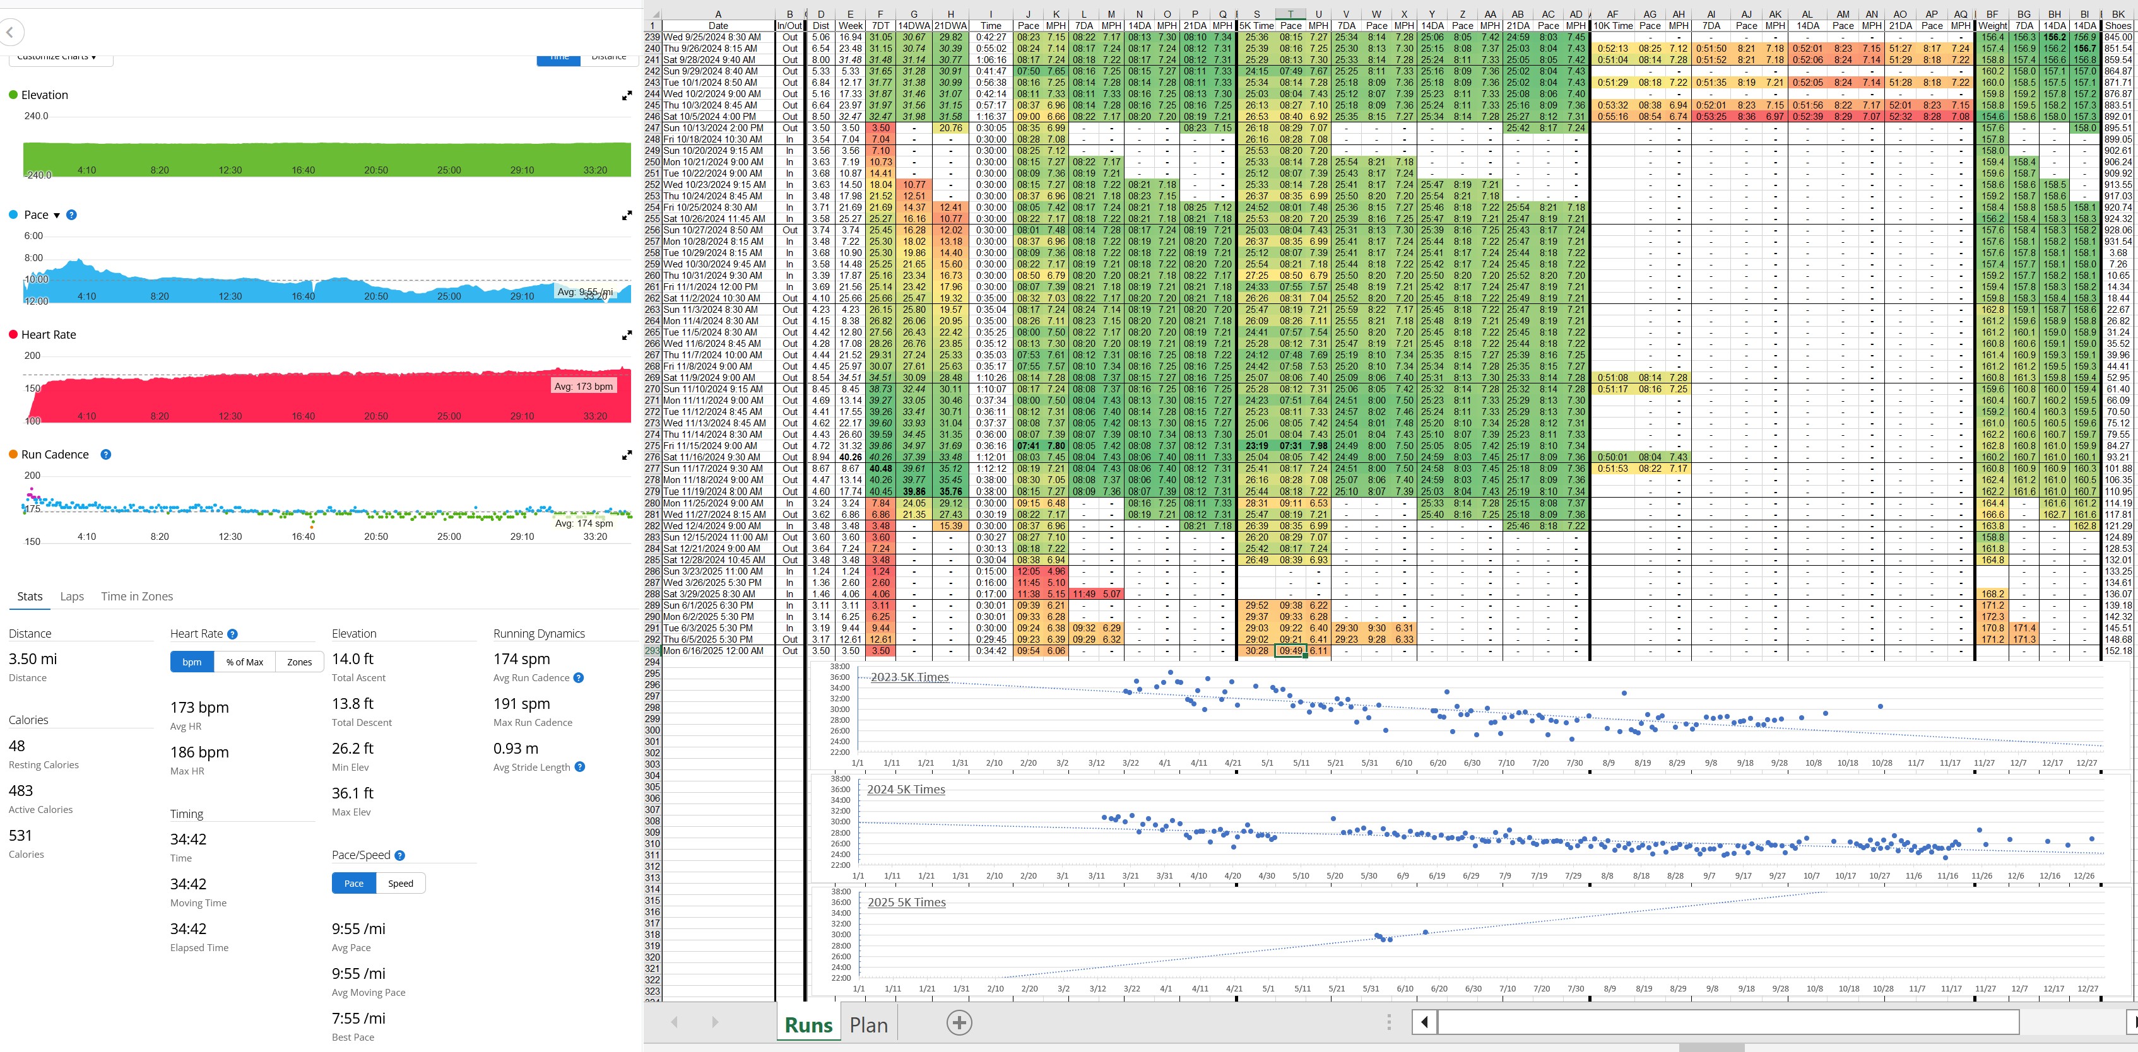Screen dimensions: 2138x1052
Task: Click the '7:55 /mi' Best Pace value
Action: pyautogui.click(x=358, y=1018)
